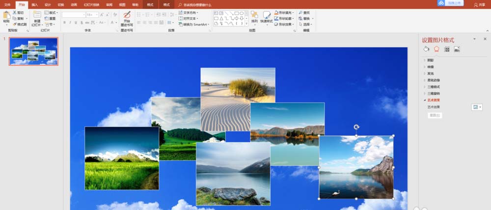The image size is (491, 210).
Task: Start Ink writing (开始墨迹书写)
Action: click(127, 19)
